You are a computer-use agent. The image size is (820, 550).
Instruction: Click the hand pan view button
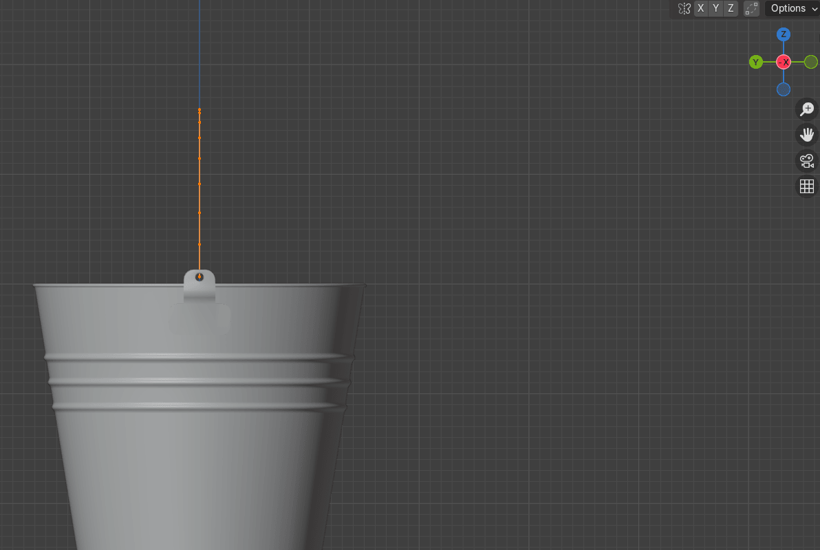(x=807, y=135)
